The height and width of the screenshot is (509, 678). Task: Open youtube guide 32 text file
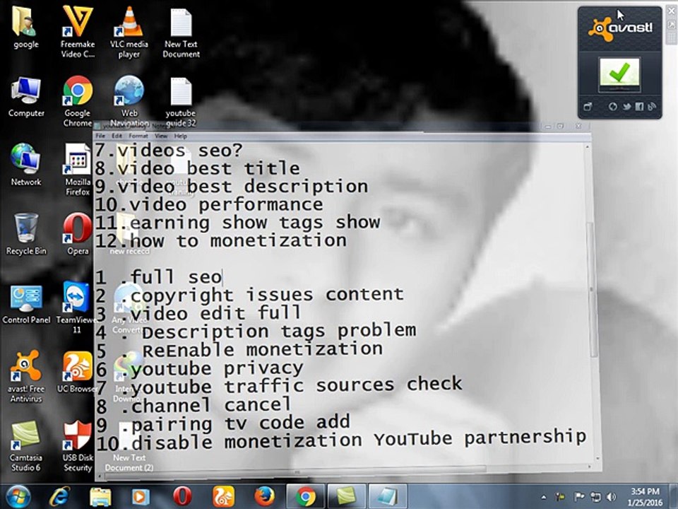[181, 102]
